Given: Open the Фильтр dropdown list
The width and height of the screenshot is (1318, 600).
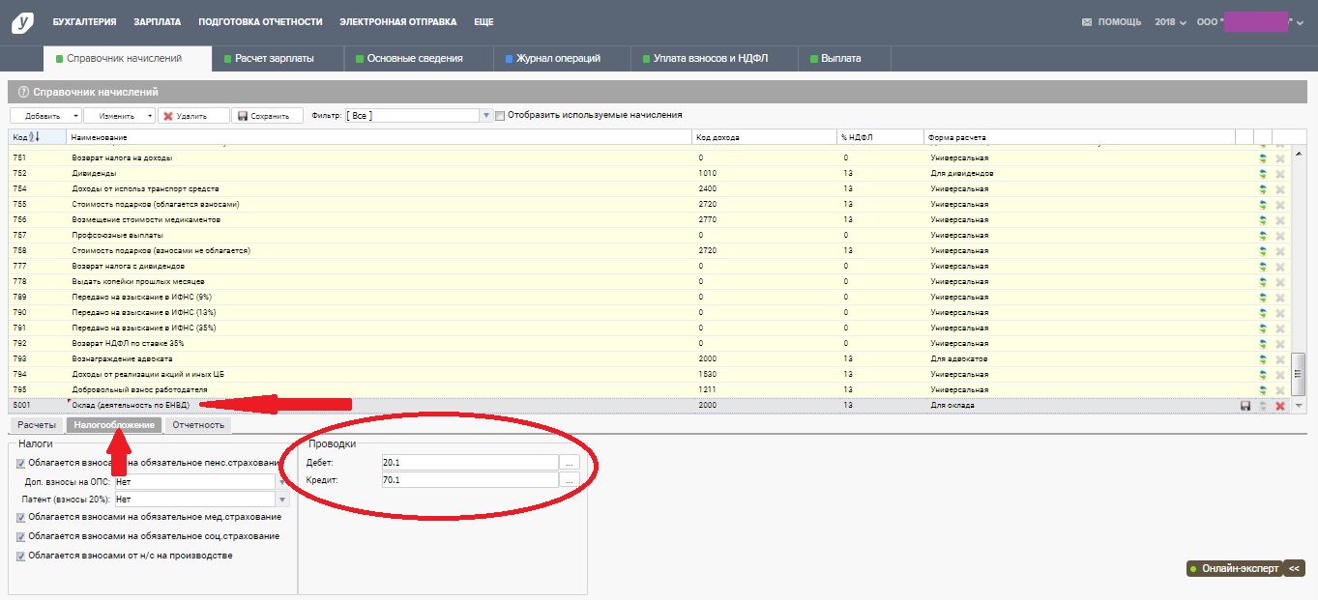Looking at the screenshot, I should pos(485,116).
